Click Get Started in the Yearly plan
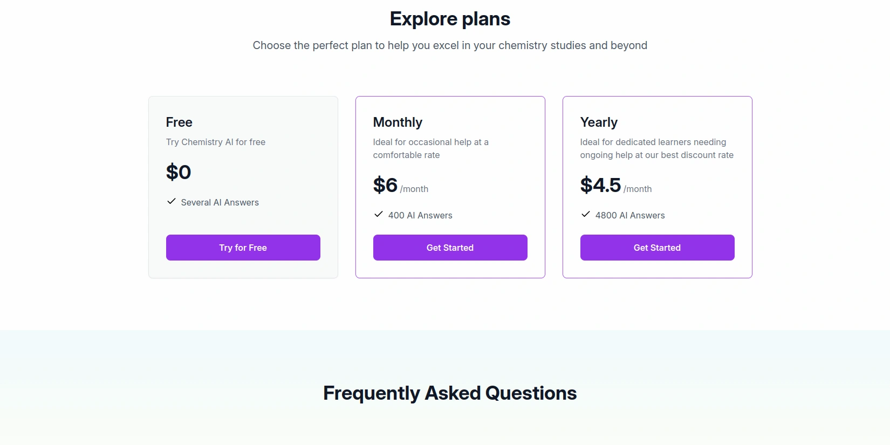Screen dimensions: 890x445 (x=657, y=248)
